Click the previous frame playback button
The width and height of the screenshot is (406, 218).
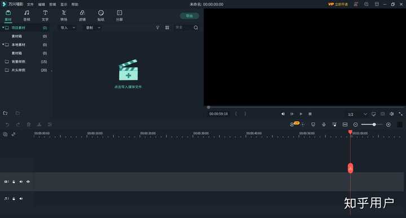[x=283, y=114]
